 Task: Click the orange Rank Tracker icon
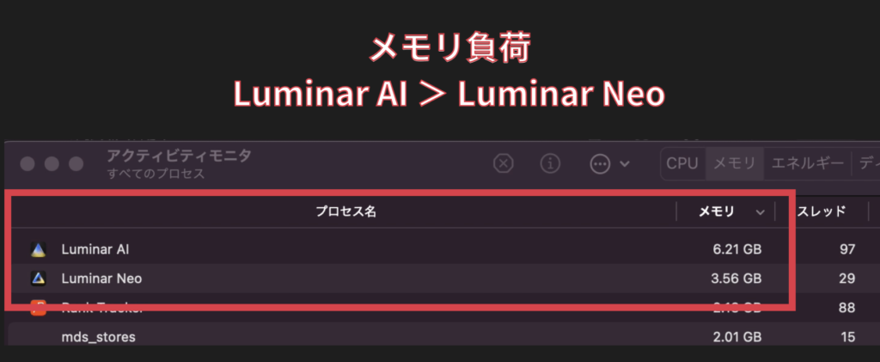(38, 307)
